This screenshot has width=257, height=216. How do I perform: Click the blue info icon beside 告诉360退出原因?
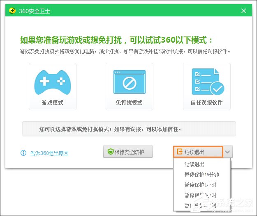click(x=23, y=153)
